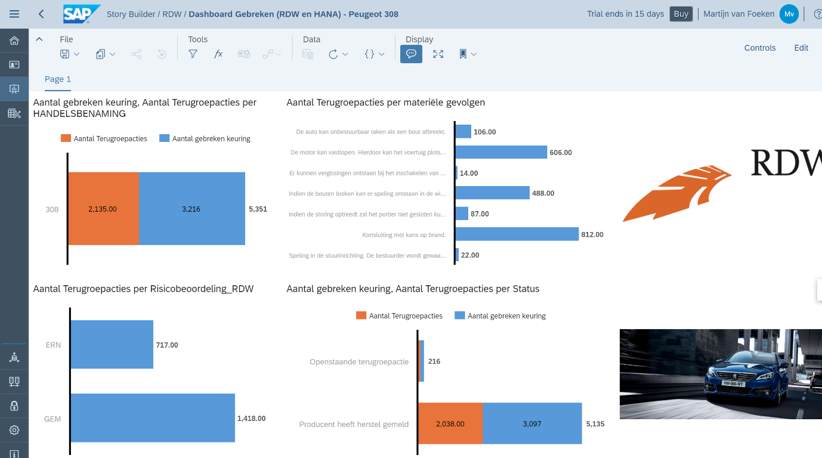Viewport: 822px width, 458px height.
Task: Expand the Bookmark dropdown arrow
Action: (x=474, y=54)
